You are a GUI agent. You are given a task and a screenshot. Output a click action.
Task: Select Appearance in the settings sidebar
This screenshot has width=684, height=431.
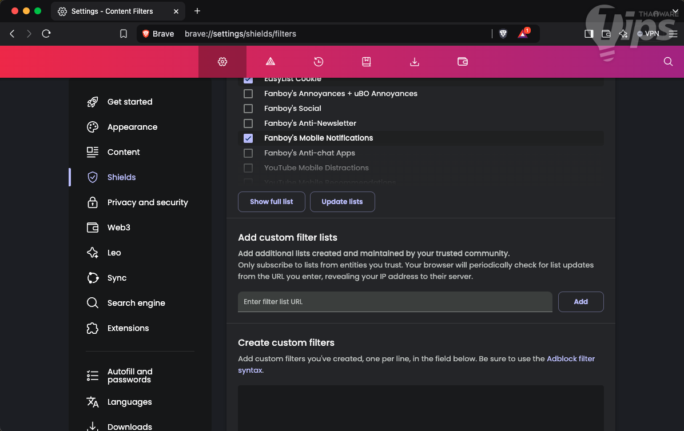tap(132, 127)
